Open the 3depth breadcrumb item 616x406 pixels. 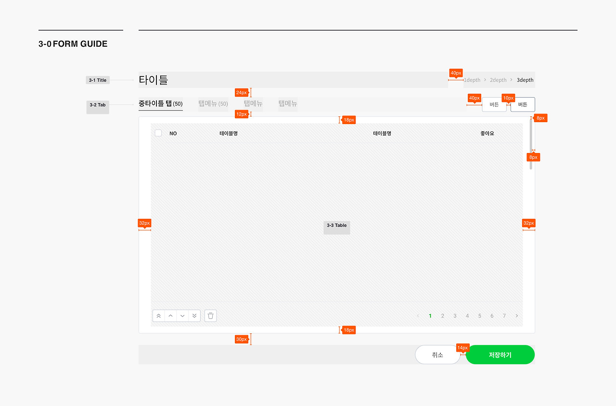[525, 80]
